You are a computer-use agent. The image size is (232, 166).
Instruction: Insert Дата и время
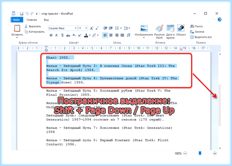coord(170,32)
